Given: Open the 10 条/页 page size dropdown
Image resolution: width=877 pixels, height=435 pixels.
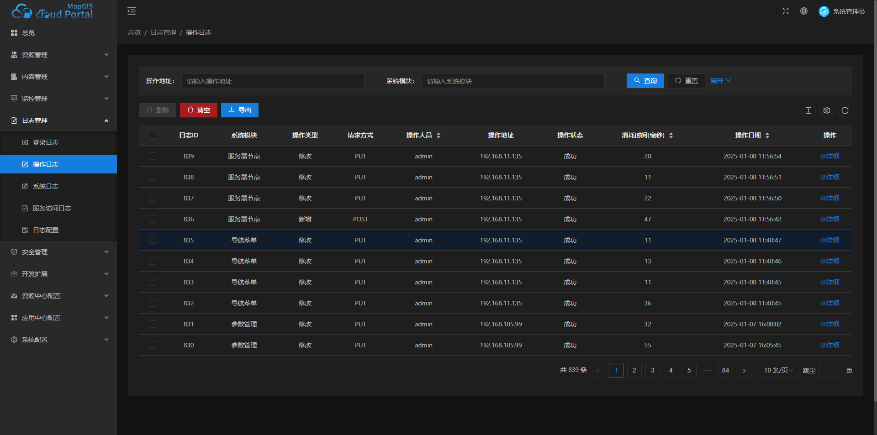Looking at the screenshot, I should tap(779, 370).
